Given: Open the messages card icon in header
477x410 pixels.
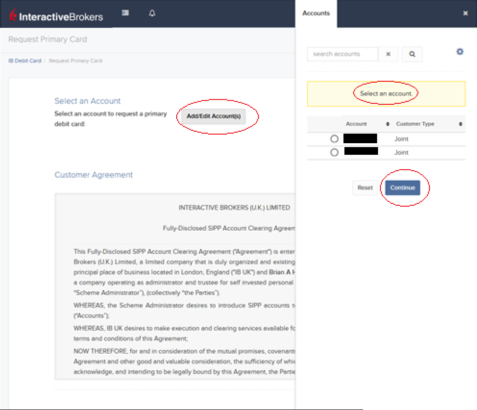Looking at the screenshot, I should point(125,13).
